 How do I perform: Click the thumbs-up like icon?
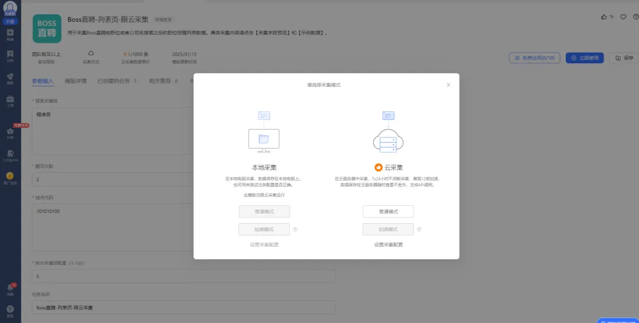[603, 17]
